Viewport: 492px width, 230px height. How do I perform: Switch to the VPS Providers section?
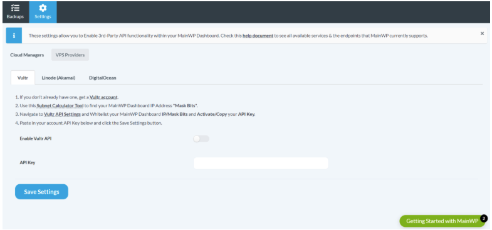[x=70, y=55]
